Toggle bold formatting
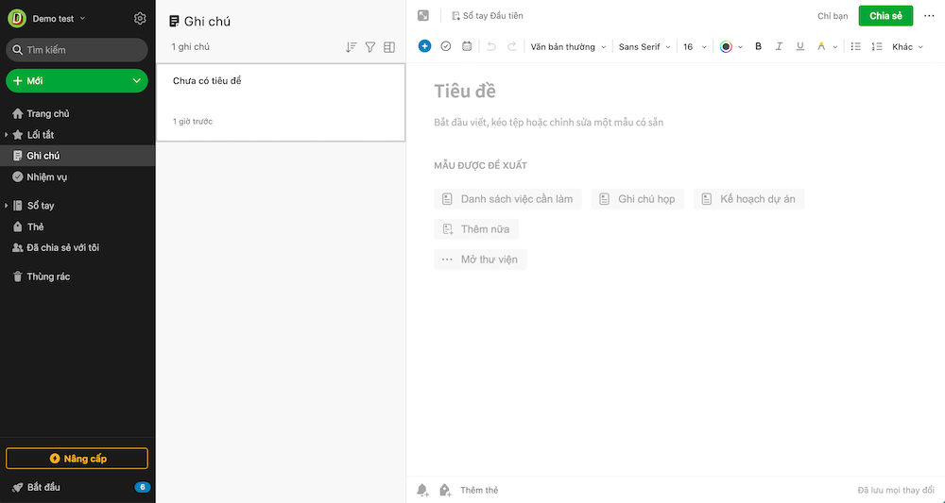945x503 pixels. [x=758, y=46]
